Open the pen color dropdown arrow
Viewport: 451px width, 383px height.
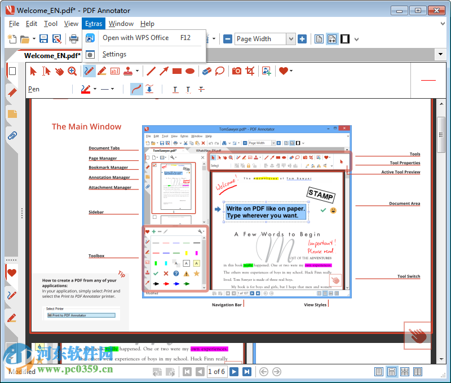coord(94,89)
